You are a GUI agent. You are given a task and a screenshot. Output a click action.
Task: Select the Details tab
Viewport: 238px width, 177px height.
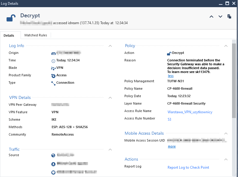pos(9,35)
